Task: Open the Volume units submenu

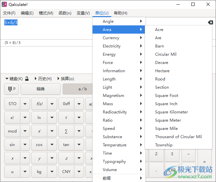Action: [x=119, y=169]
